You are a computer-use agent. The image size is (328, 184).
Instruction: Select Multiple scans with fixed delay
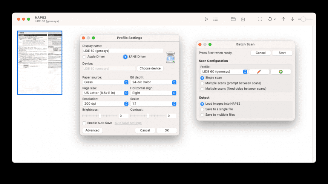pos(202,89)
